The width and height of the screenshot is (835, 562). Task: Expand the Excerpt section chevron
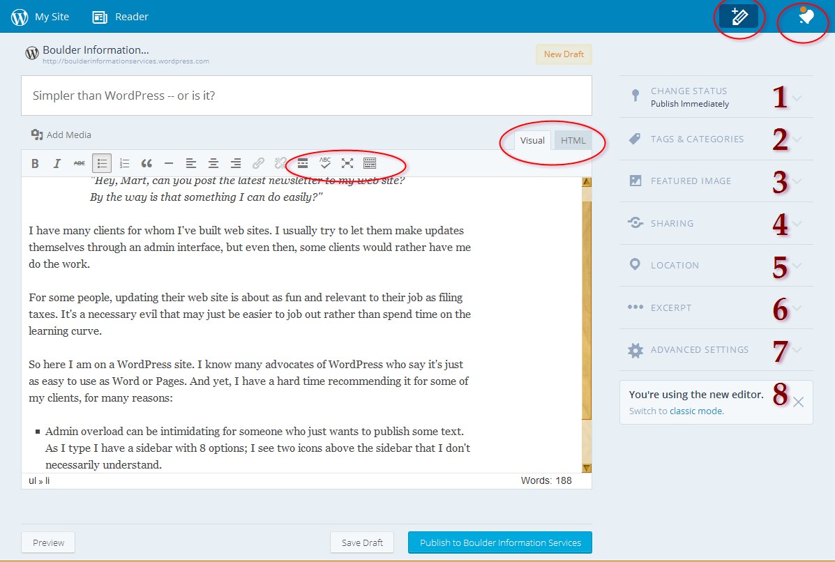pyautogui.click(x=797, y=308)
